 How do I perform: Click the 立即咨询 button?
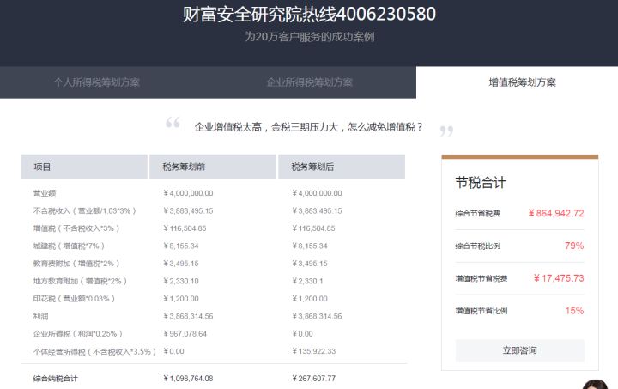coord(519,350)
